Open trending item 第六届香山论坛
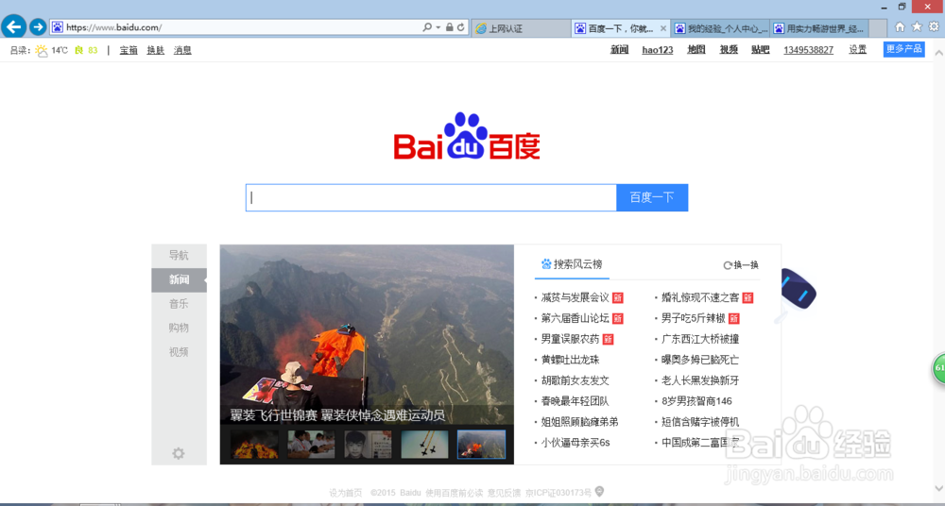 click(x=575, y=318)
